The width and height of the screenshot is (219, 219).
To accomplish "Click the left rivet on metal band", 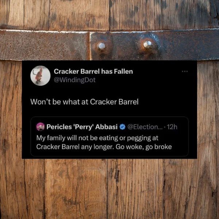I will coord(102,46).
